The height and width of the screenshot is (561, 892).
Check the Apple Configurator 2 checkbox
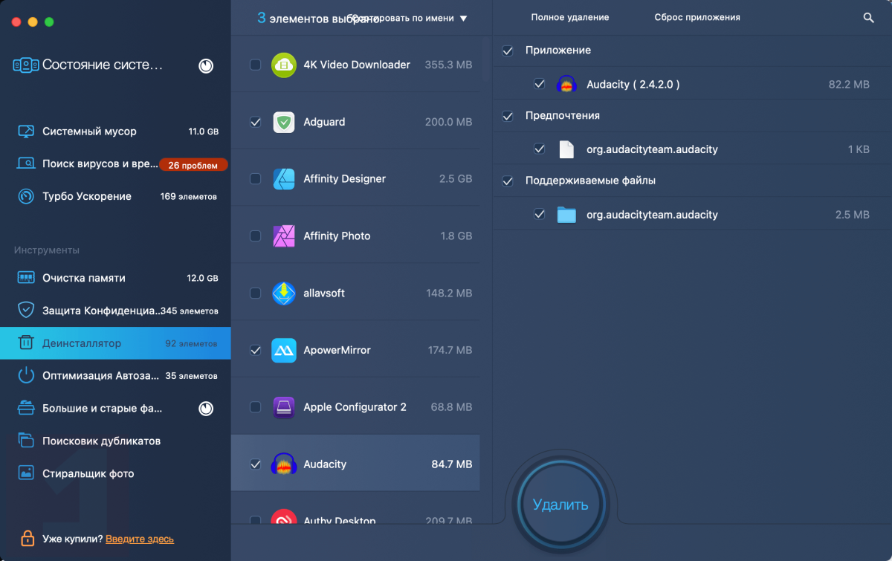[x=256, y=407]
